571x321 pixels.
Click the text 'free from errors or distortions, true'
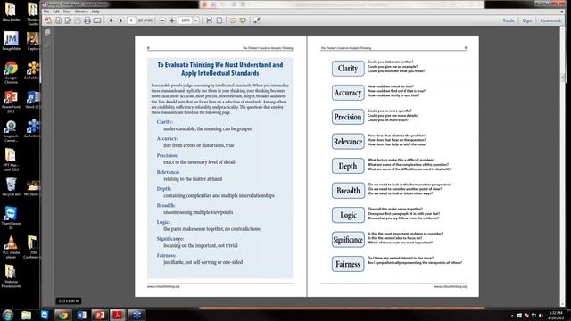[x=199, y=145]
